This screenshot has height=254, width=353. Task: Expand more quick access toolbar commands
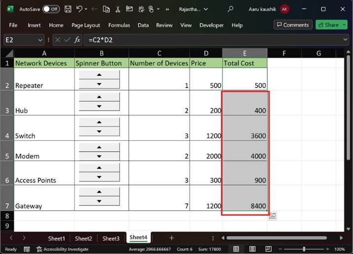[167, 9]
